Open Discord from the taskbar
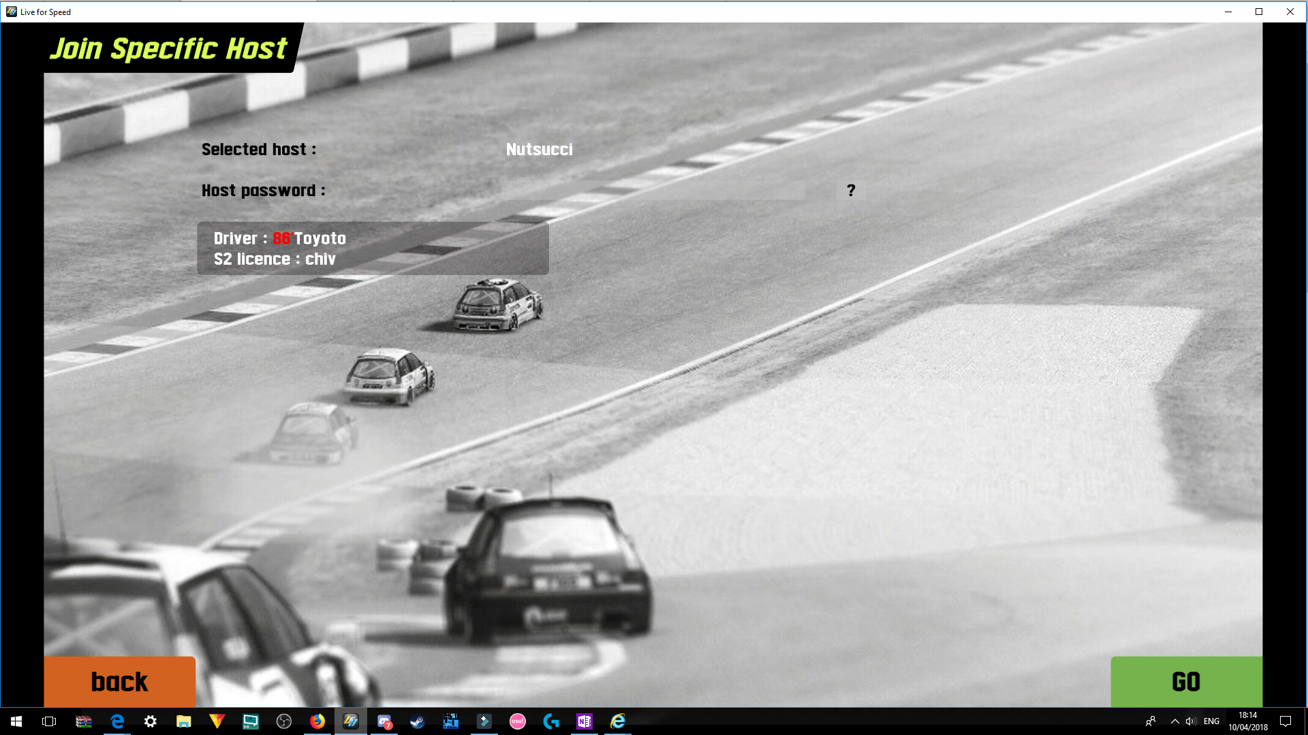The width and height of the screenshot is (1308, 735). (x=384, y=721)
